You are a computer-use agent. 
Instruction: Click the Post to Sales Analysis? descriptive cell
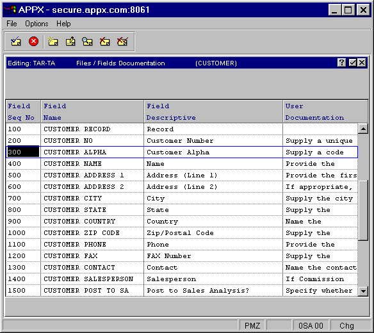(213, 290)
